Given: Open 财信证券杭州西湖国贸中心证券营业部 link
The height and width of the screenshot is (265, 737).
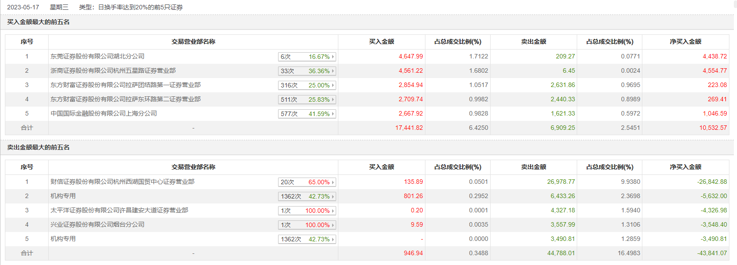Looking at the screenshot, I should (x=122, y=182).
